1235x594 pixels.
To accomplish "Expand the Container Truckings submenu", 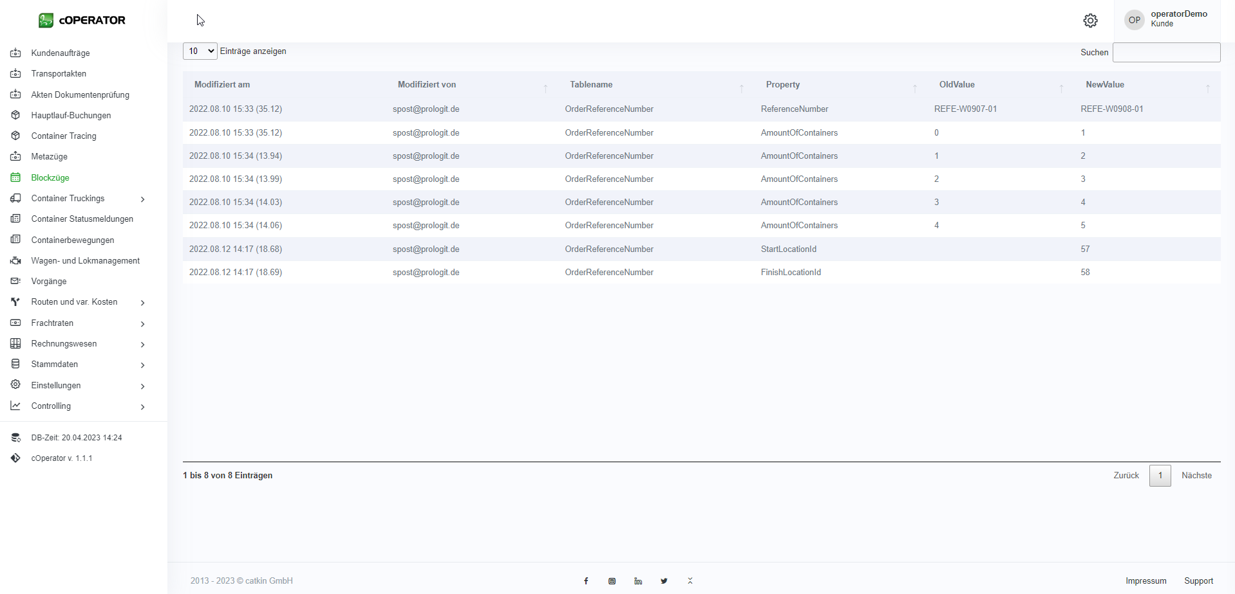I will 77,199.
